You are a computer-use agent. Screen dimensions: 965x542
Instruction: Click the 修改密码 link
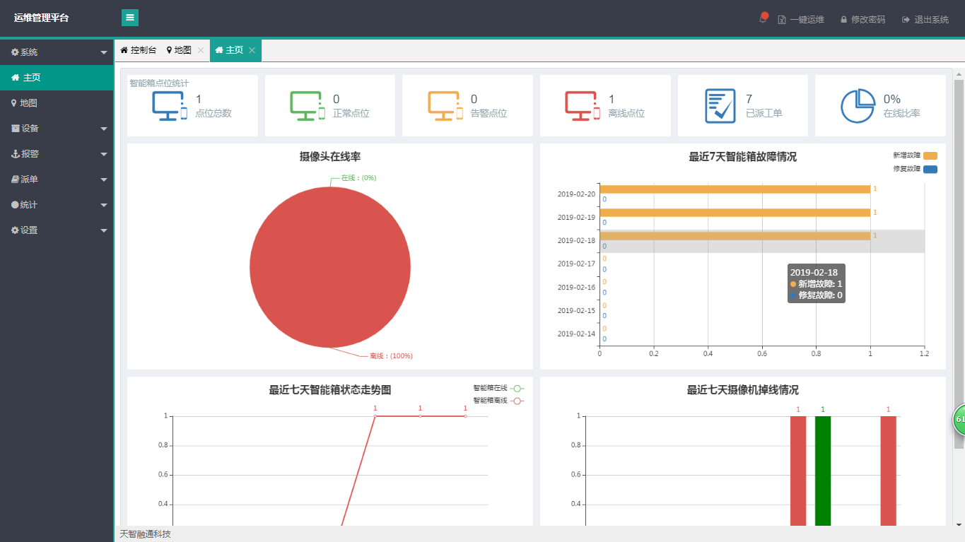pos(862,20)
